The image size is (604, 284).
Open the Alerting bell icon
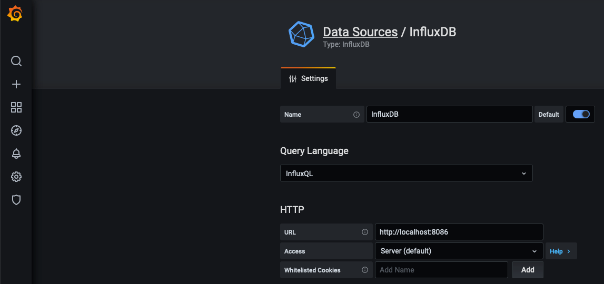(16, 154)
